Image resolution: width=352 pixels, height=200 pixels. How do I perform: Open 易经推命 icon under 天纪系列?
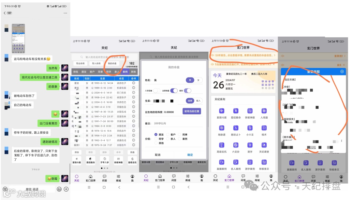click(236, 111)
